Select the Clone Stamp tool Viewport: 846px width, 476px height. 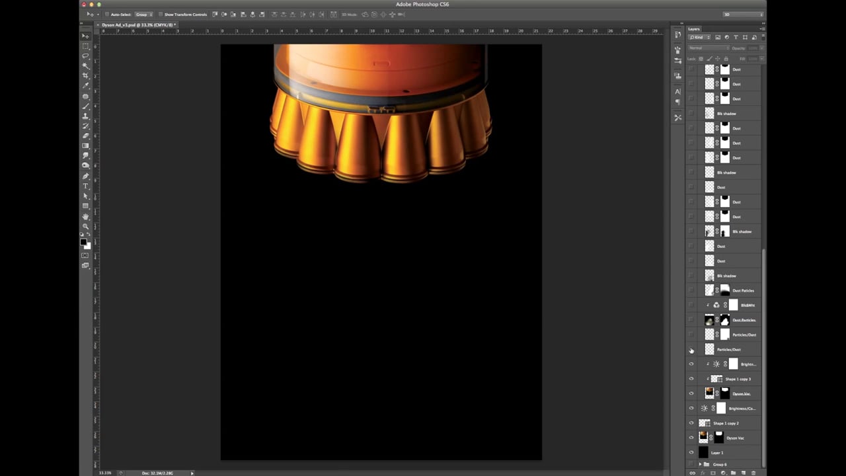[85, 116]
